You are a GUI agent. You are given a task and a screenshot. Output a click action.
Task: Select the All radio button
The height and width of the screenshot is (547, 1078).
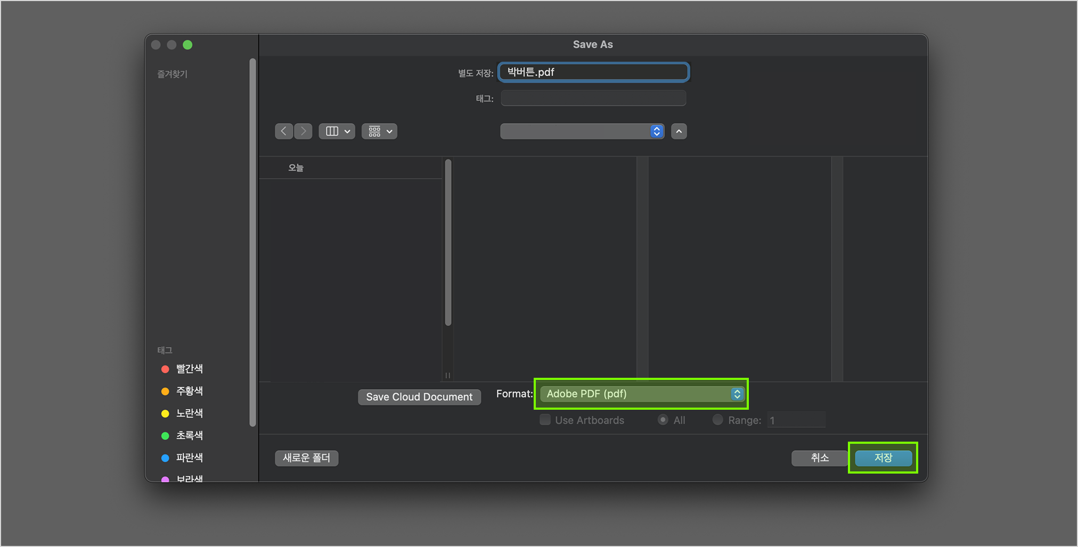[663, 420]
